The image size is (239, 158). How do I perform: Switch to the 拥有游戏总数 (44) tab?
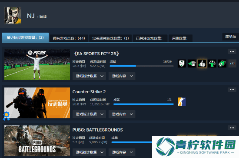tap(69, 38)
